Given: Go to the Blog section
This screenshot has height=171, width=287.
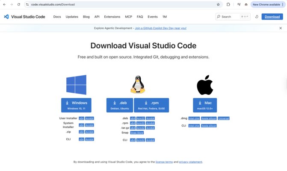Looking at the screenshot, I should coord(86,17).
